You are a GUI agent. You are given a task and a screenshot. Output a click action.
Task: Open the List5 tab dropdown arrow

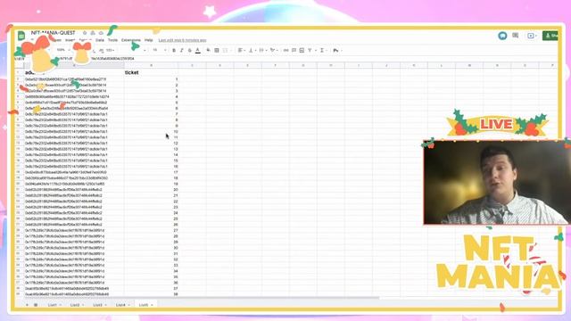tap(152, 305)
